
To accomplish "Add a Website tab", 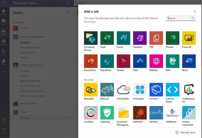I will pyautogui.click(x=156, y=61).
